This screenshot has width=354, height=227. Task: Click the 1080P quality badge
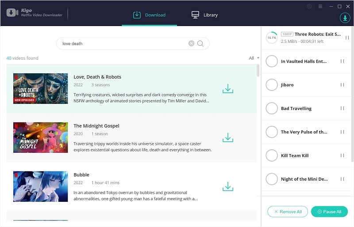coord(287,34)
